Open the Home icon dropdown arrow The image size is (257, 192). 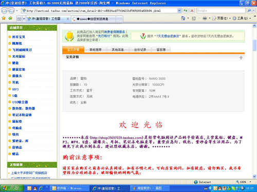tap(188, 18)
